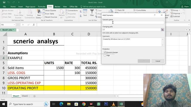
Task: Click the Book1.xlsx document tab
Action: click(x=8, y=30)
